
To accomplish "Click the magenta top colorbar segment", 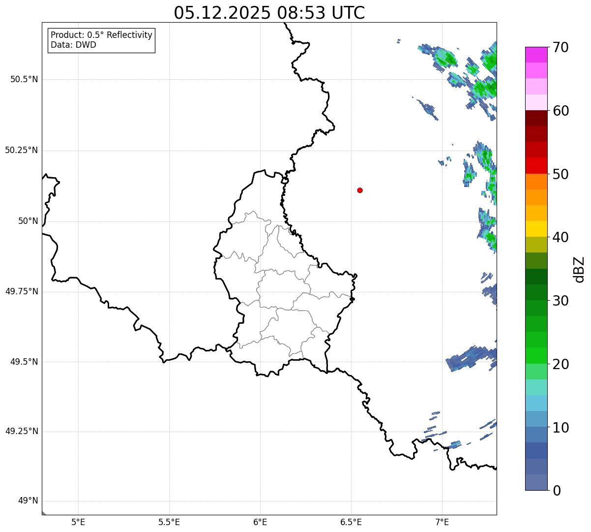I will (x=536, y=55).
